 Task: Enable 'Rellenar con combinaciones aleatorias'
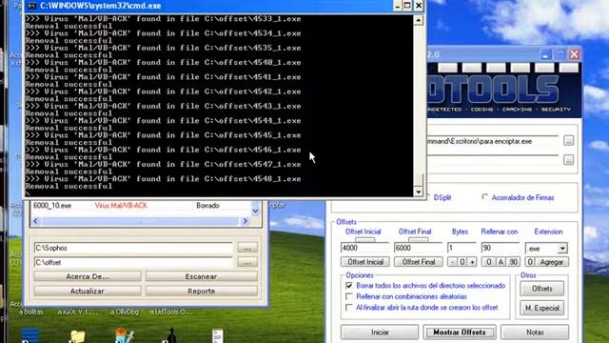[349, 296]
